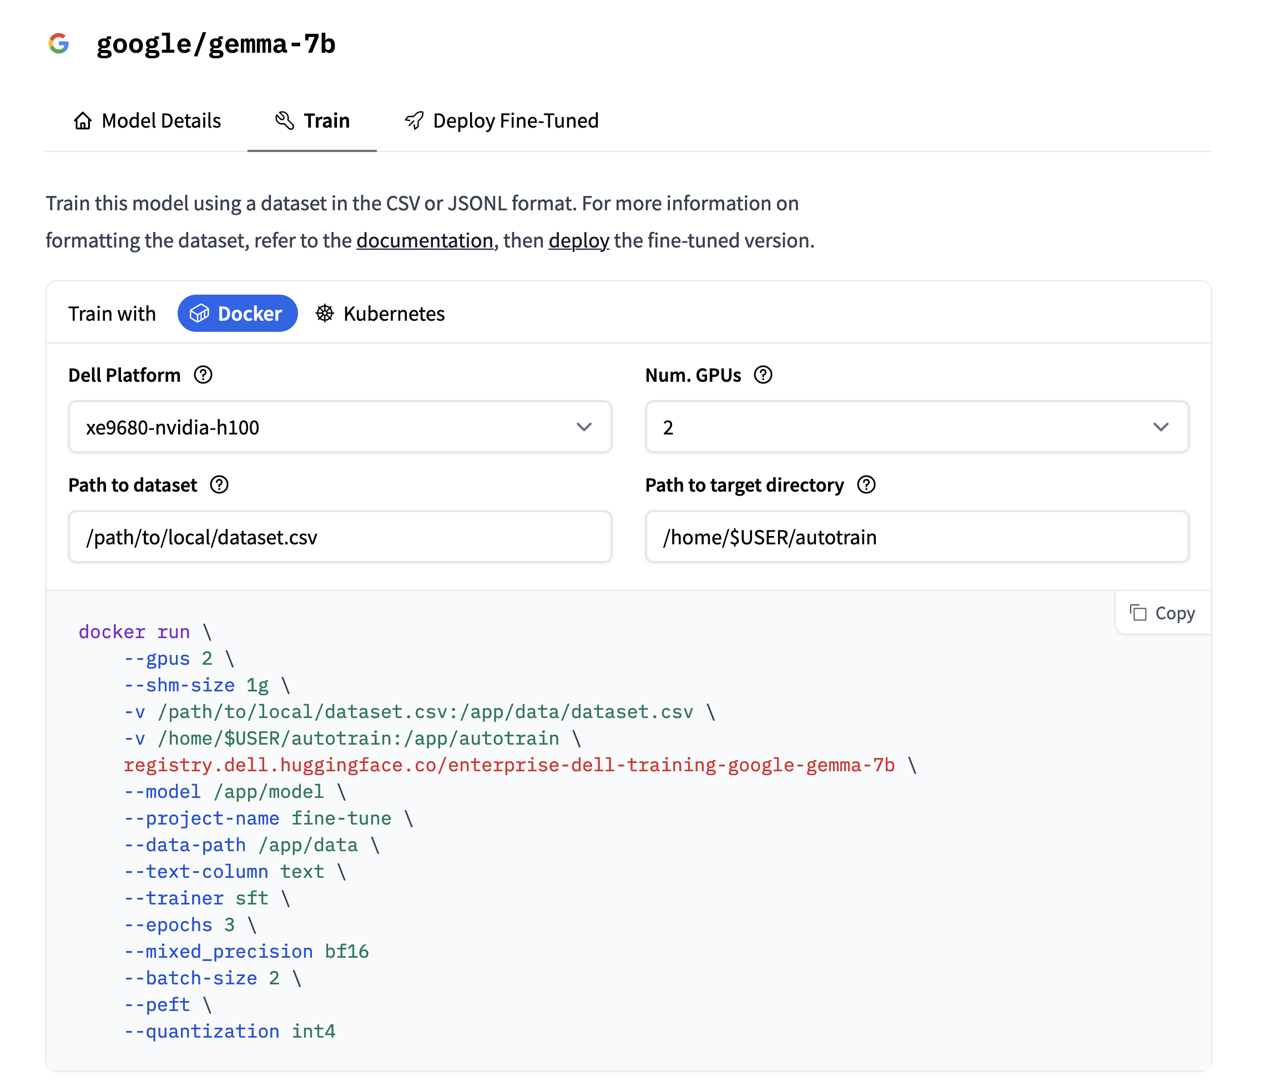Click chevron on xe9680-nvidia-h100 selector

click(584, 427)
